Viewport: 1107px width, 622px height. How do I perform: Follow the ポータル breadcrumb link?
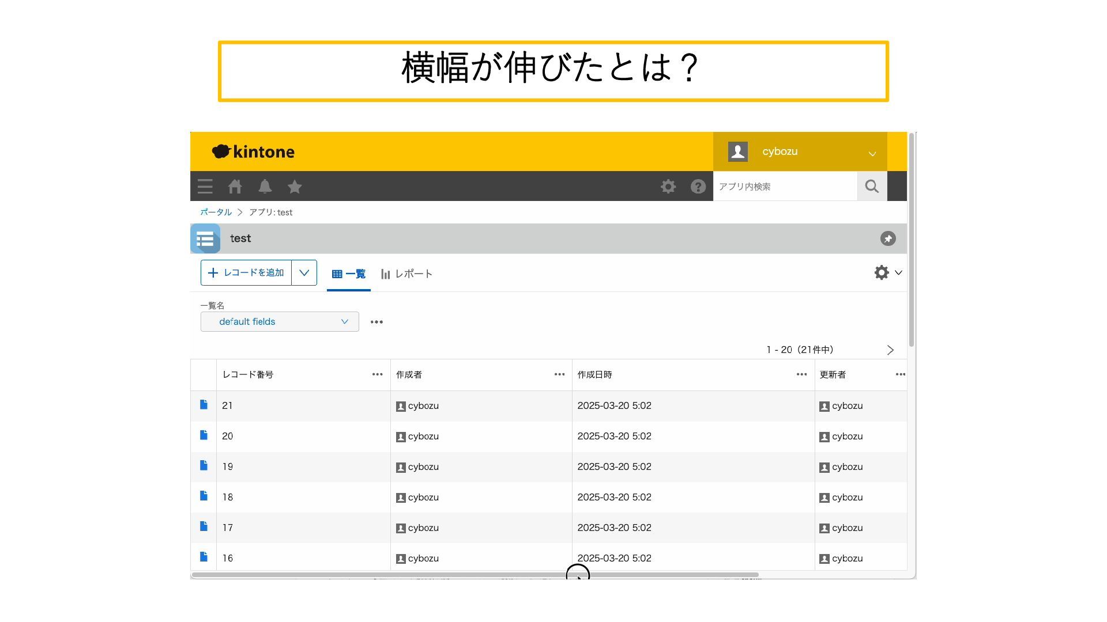216,213
